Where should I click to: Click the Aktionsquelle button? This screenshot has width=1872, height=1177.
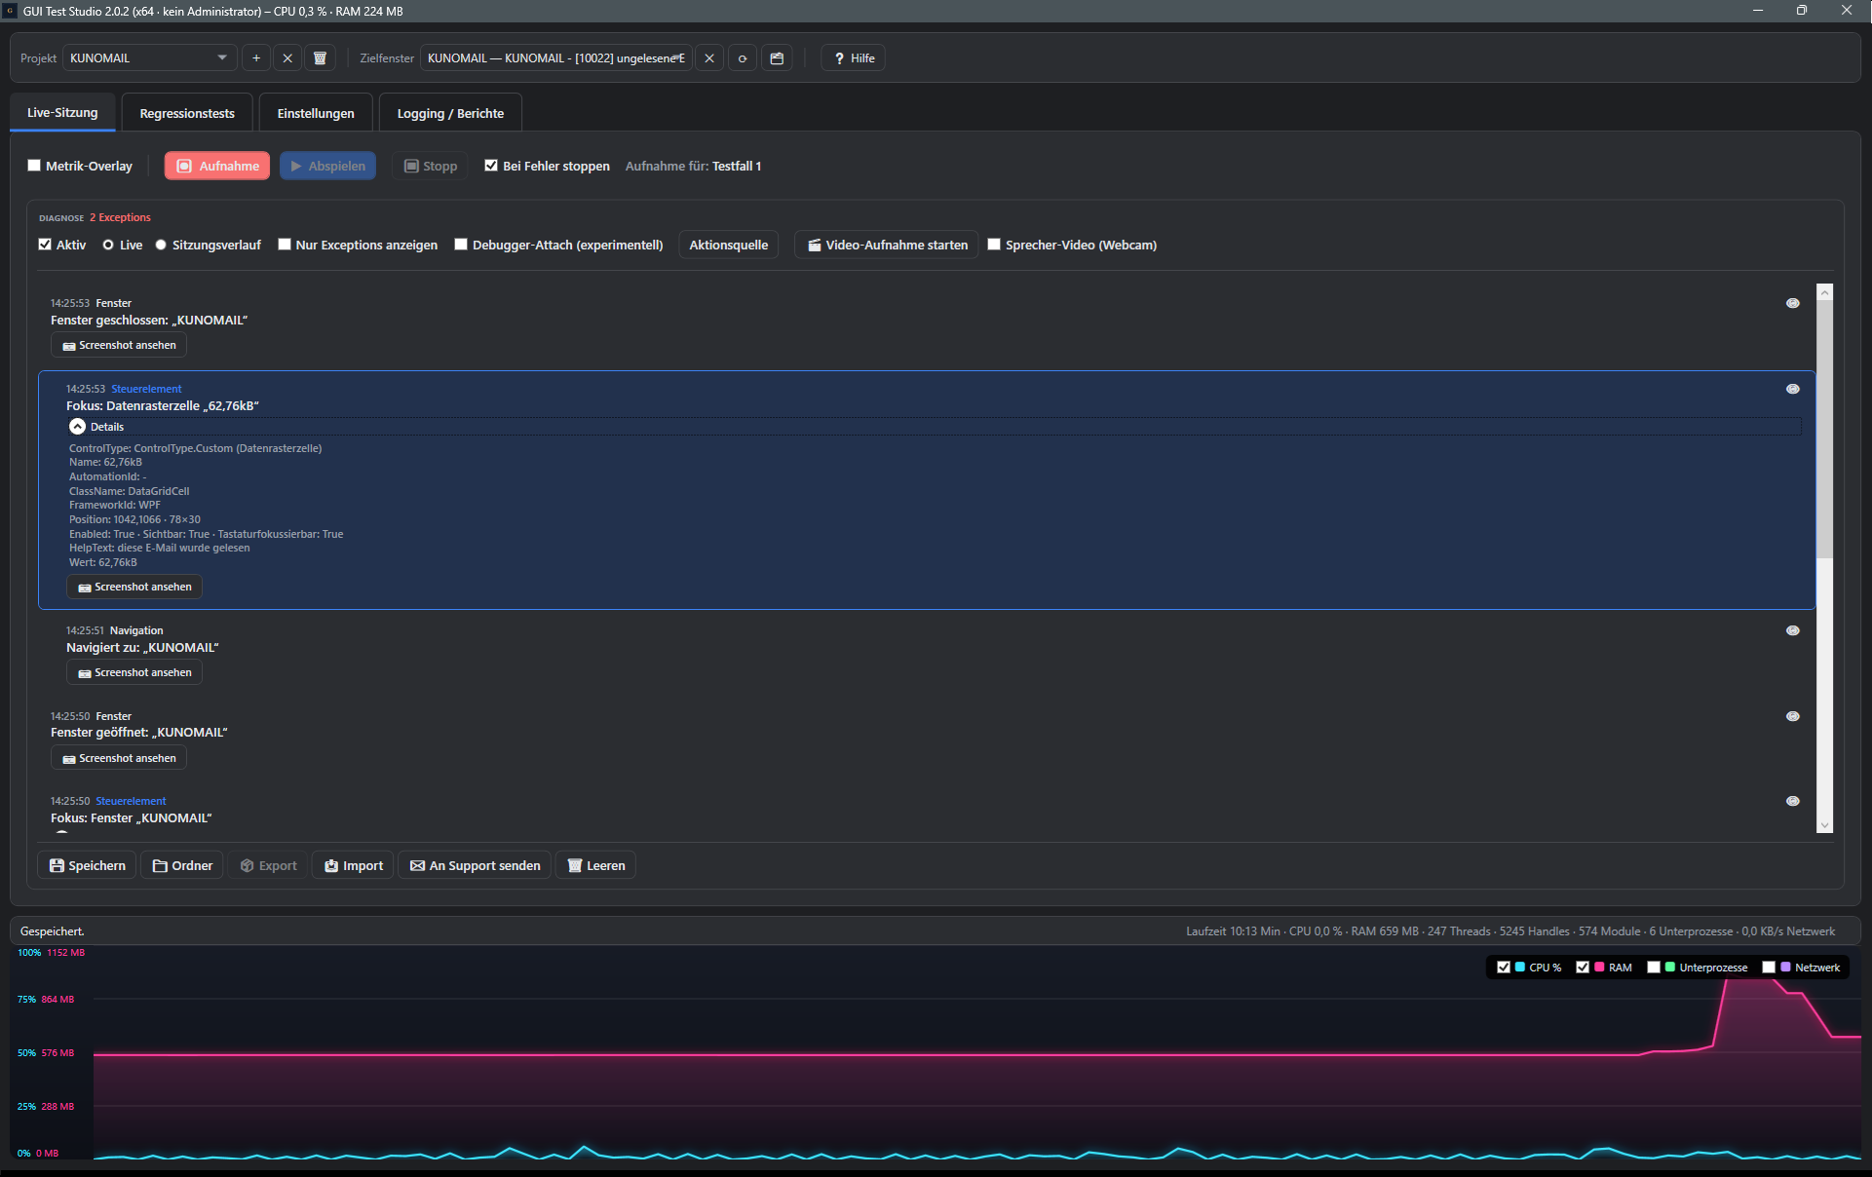click(x=728, y=245)
